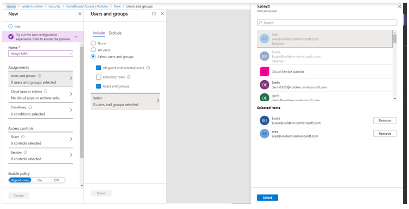Expand the Session controls chevron
Image resolution: width=409 pixels, height=209 pixels.
pos(71,155)
